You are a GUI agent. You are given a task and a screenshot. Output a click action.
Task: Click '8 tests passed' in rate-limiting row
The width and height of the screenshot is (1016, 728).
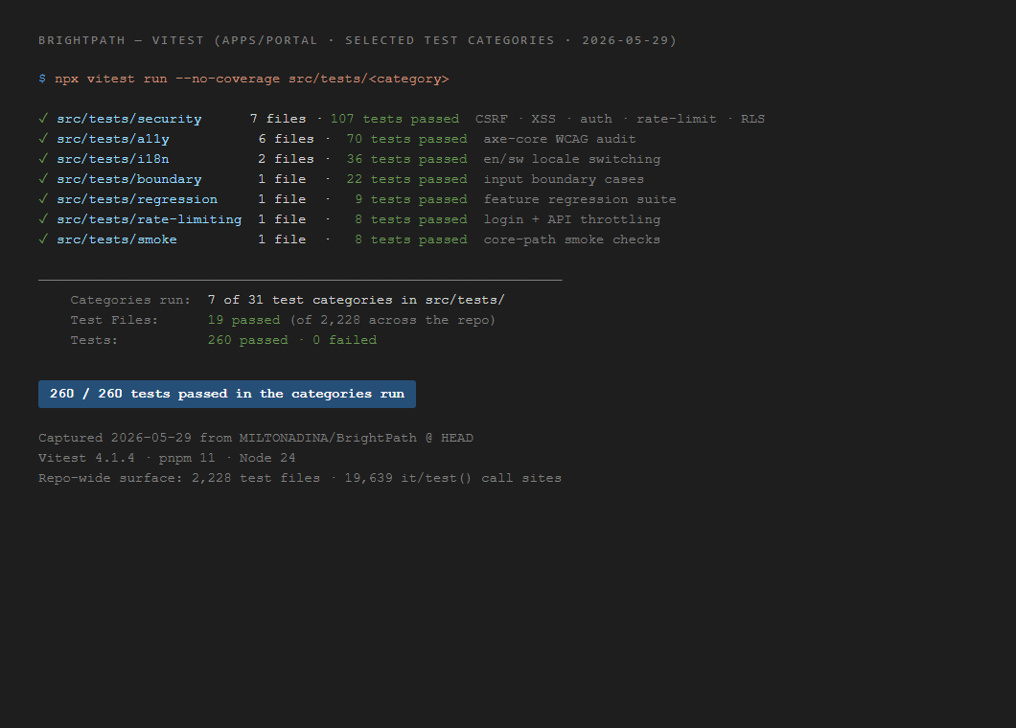point(411,219)
